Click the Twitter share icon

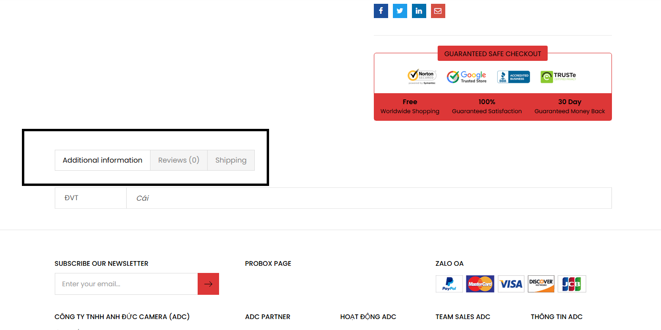(x=400, y=11)
